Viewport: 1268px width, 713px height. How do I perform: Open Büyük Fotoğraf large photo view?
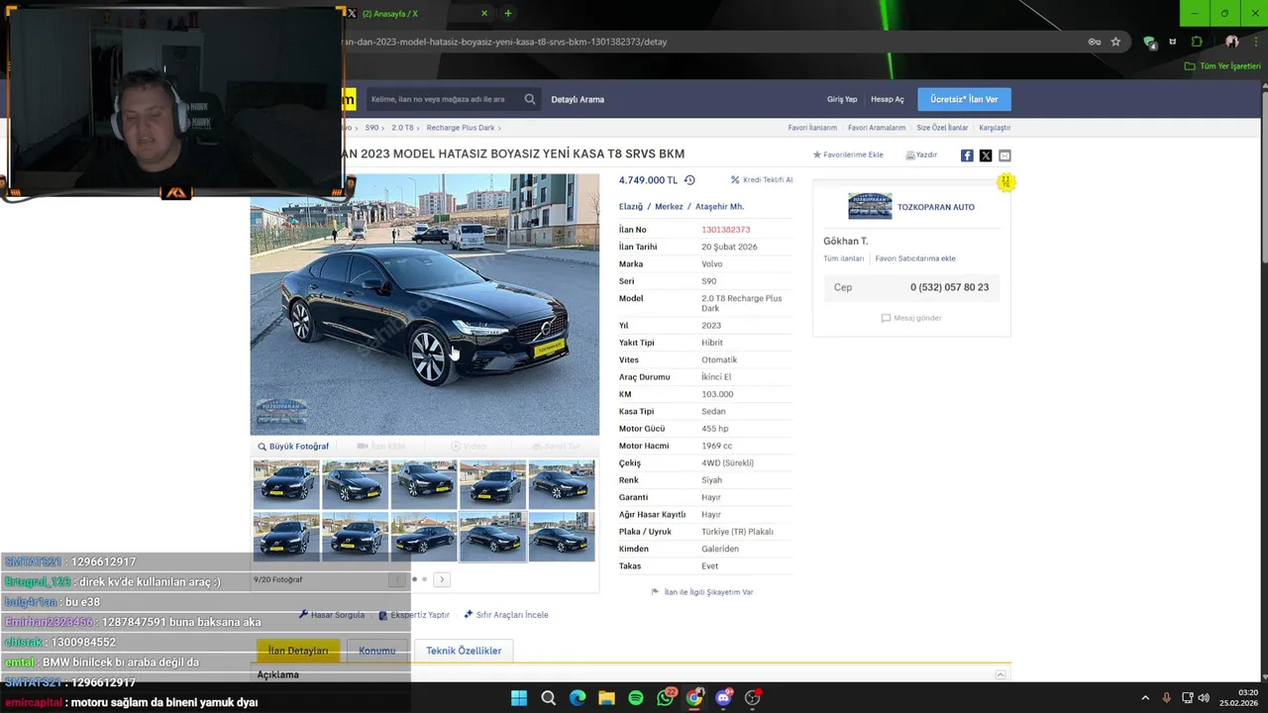[293, 447]
